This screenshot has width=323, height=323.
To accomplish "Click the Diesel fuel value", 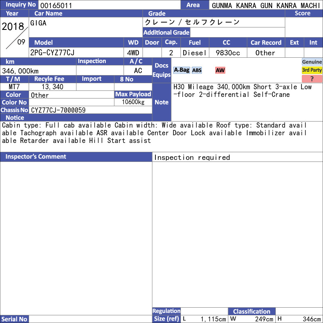I will coord(195,53).
